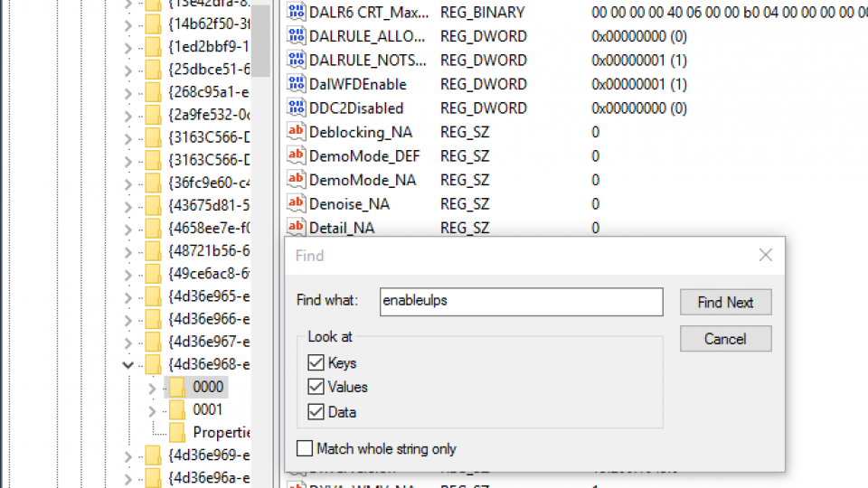Image resolution: width=868 pixels, height=488 pixels.
Task: Click the Deblocking_NA value name
Action: (x=361, y=132)
